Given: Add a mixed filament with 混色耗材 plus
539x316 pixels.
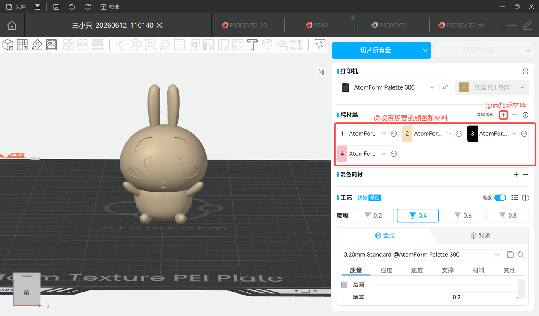Looking at the screenshot, I should [x=516, y=174].
